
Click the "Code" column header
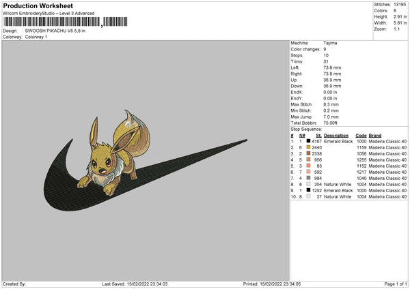coord(361,136)
